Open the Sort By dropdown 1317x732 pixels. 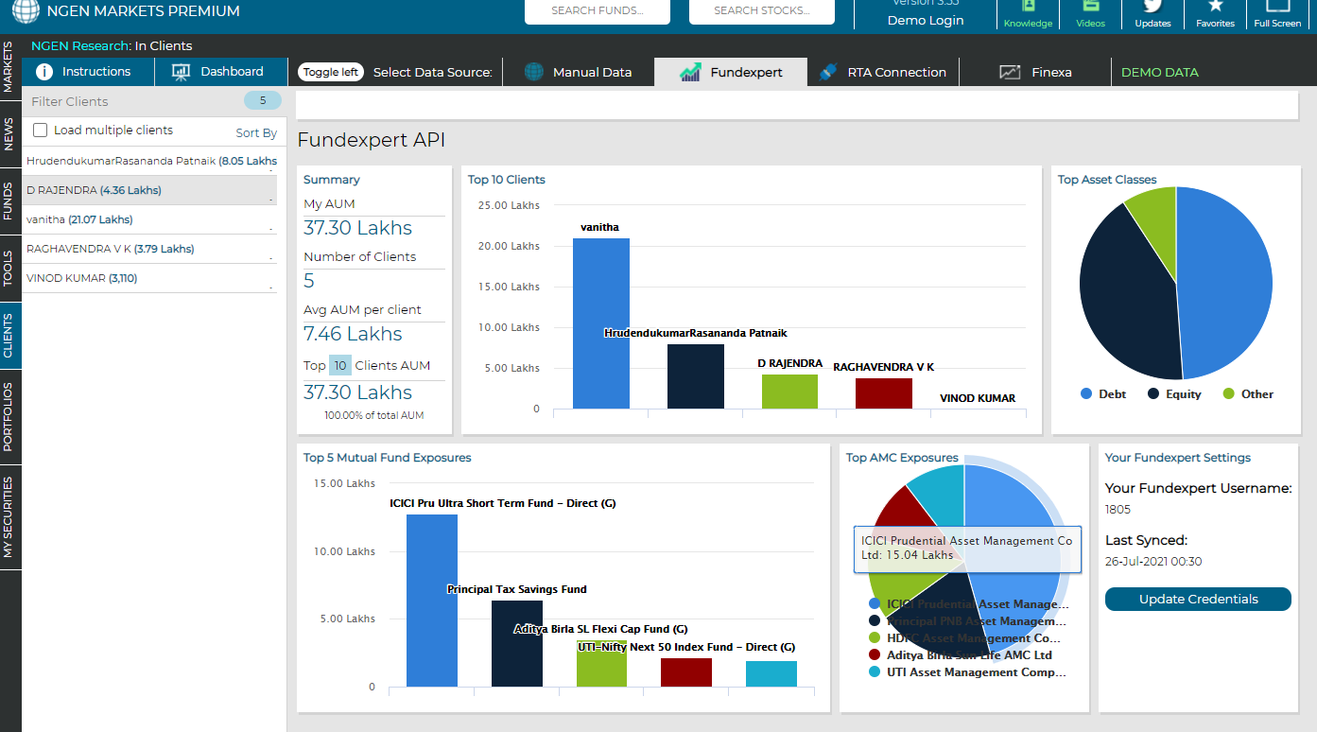(x=256, y=133)
